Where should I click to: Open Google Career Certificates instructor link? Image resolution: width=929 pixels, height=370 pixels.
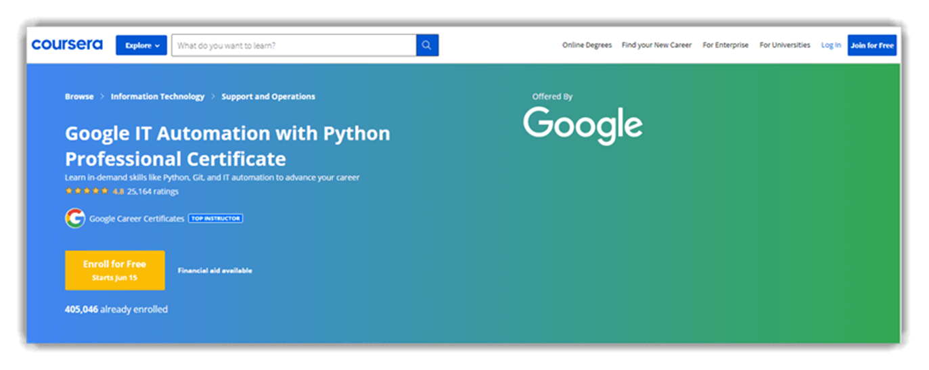click(137, 218)
